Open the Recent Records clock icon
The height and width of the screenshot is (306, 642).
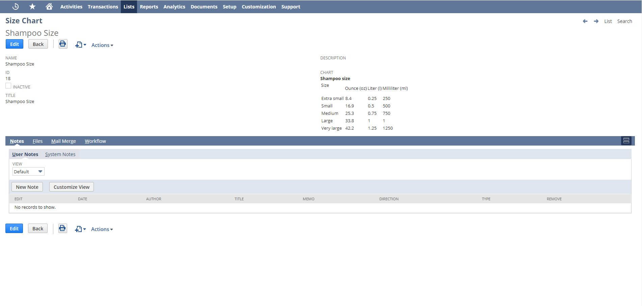tap(16, 6)
